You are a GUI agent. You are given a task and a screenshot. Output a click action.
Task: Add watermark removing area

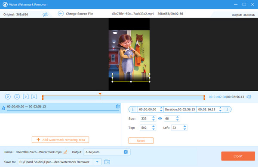(60, 140)
